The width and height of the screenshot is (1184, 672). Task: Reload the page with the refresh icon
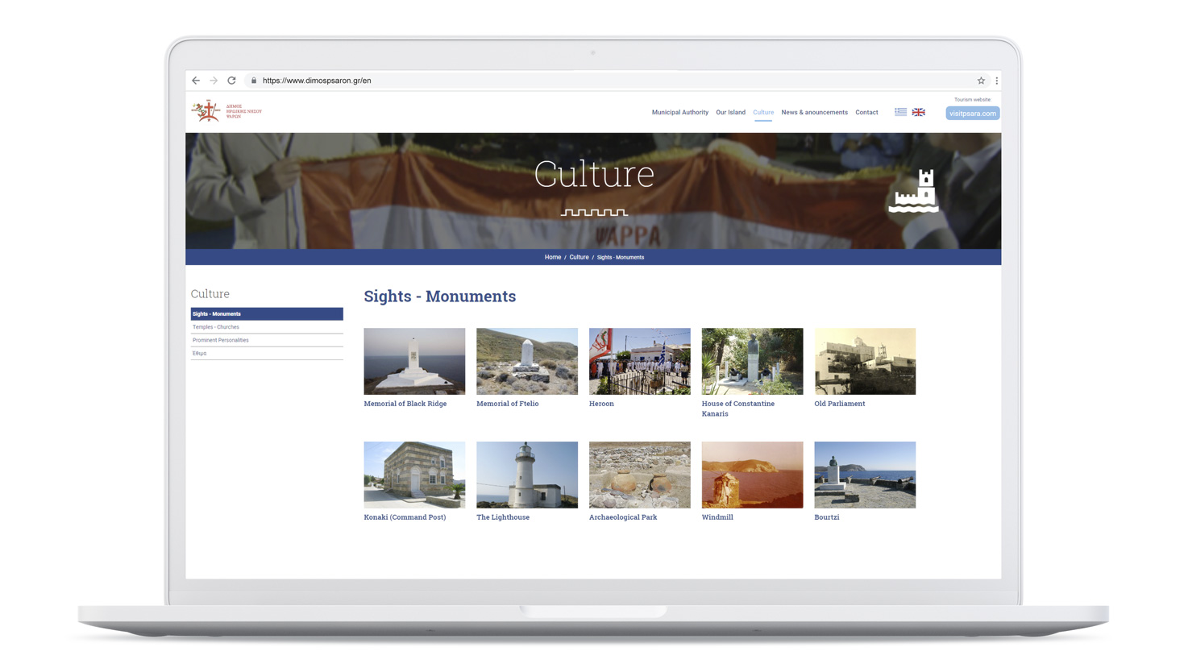[231, 81]
